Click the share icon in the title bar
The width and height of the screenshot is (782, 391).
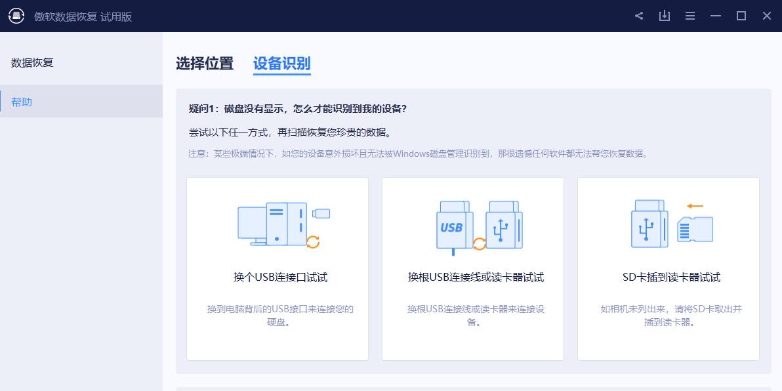click(638, 15)
